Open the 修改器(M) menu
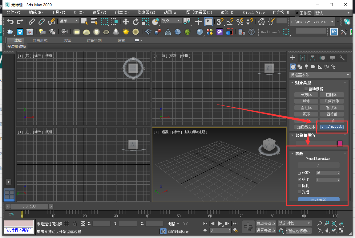The image size is (355, 238). click(x=146, y=12)
